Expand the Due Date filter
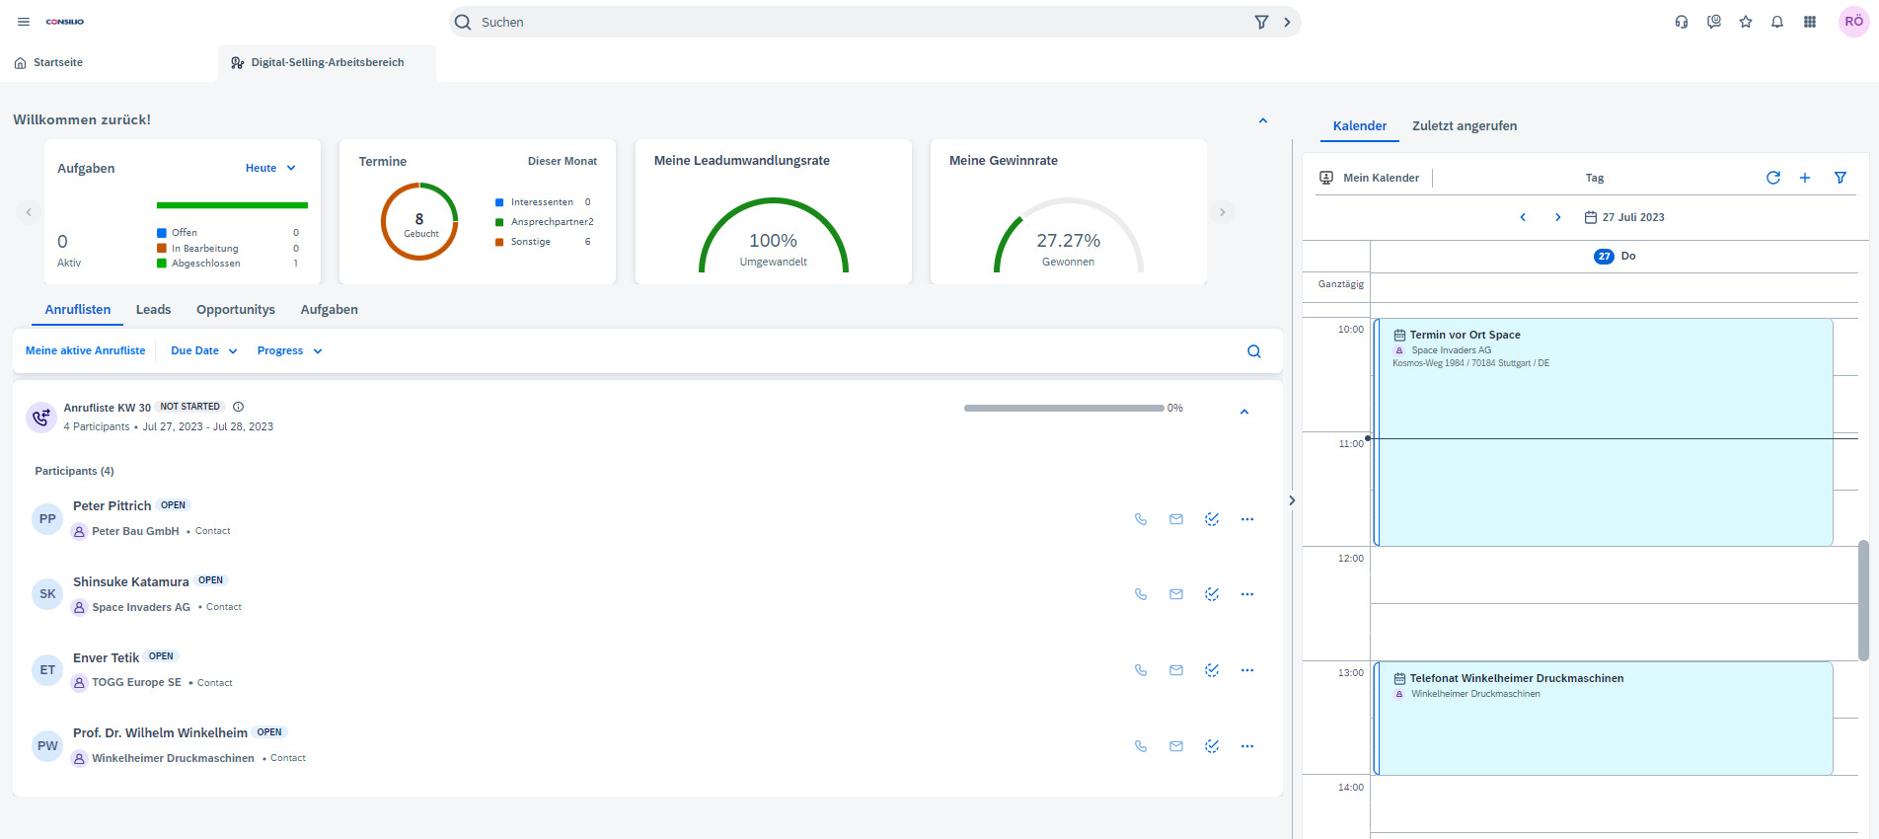Screen dimensions: 1879x839 203,350
